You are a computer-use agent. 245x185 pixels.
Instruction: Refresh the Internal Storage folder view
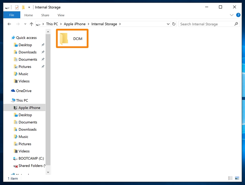pos(174,24)
